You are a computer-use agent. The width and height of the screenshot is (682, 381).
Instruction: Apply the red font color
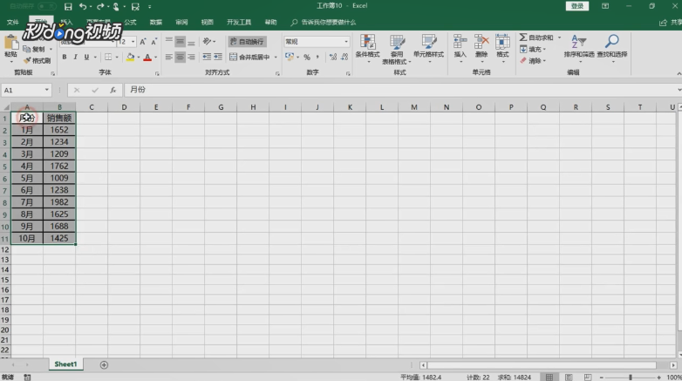[x=147, y=57]
